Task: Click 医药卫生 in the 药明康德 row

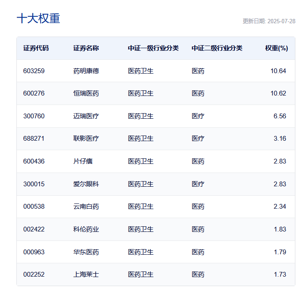Action: [141, 71]
